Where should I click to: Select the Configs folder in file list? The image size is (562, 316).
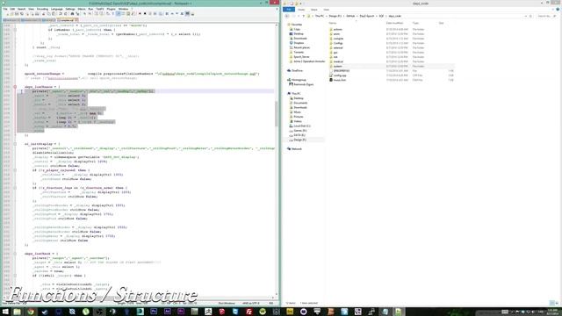coord(338,43)
